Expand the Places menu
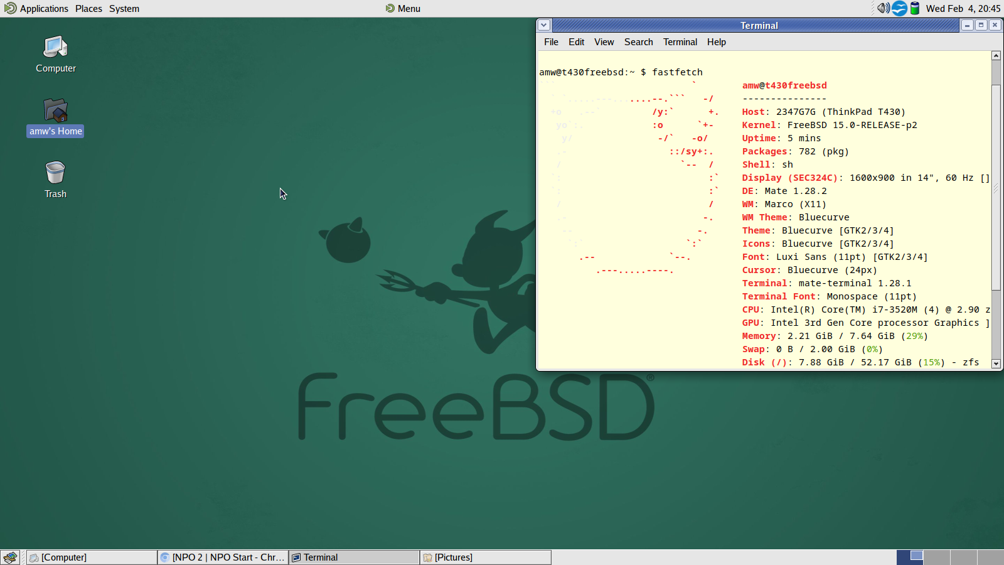 [88, 9]
